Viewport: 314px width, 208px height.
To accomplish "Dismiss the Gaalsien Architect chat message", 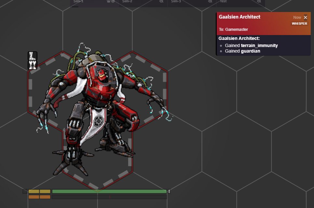I will [306, 18].
